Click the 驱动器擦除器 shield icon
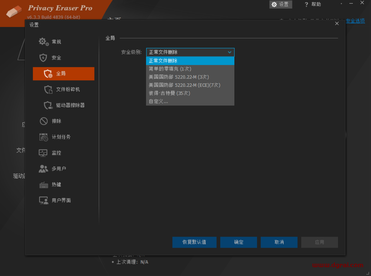The image size is (371, 276). tap(48, 105)
